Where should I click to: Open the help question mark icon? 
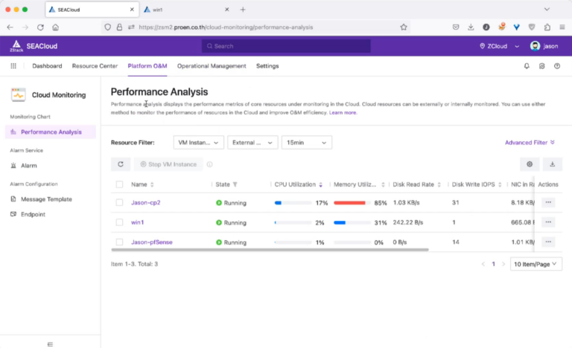click(x=556, y=66)
